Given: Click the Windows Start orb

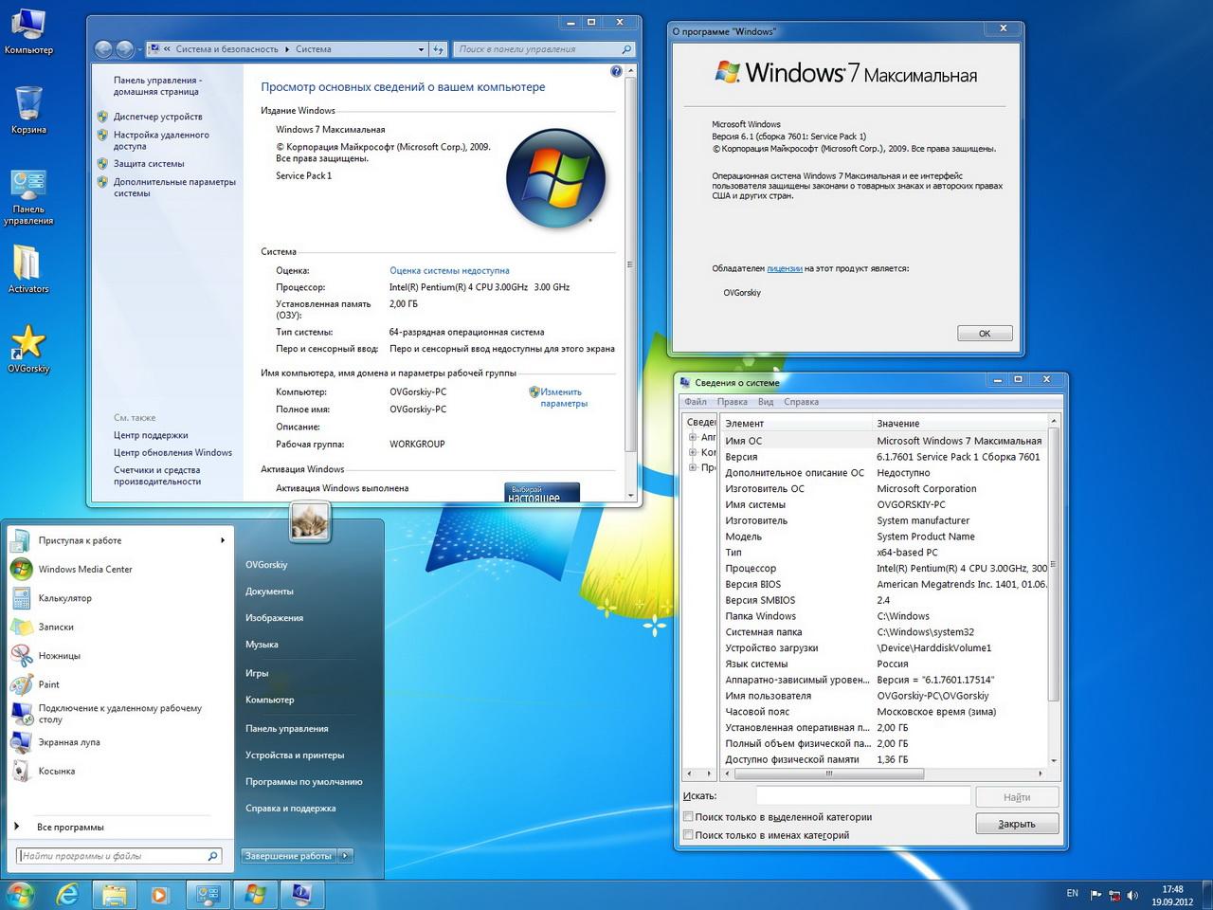Looking at the screenshot, I should pos(20,894).
